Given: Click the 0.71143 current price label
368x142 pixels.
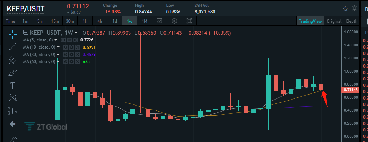Looking at the screenshot, I should pyautogui.click(x=350, y=90).
